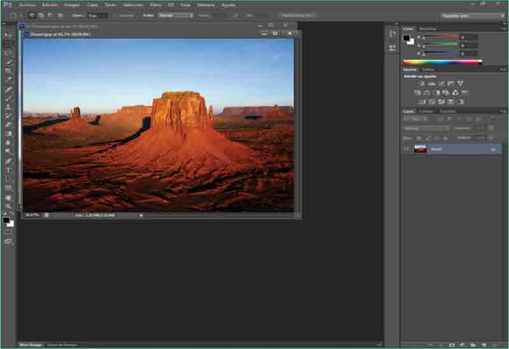Screen dimensions: 509x349
Task: Switch to the Canales tab
Action: click(x=426, y=111)
